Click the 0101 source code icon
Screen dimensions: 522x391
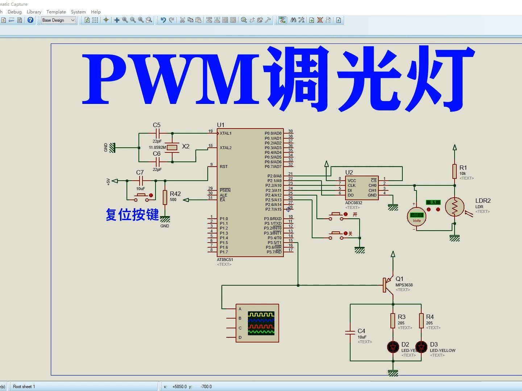11,20
